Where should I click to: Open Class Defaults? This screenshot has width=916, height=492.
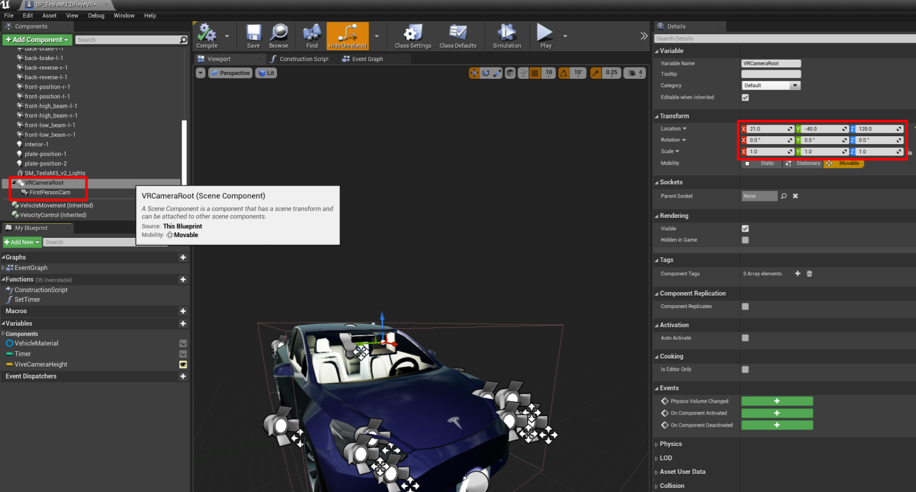coord(458,36)
